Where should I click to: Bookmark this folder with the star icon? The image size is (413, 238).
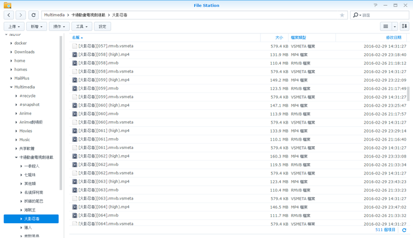(342, 15)
